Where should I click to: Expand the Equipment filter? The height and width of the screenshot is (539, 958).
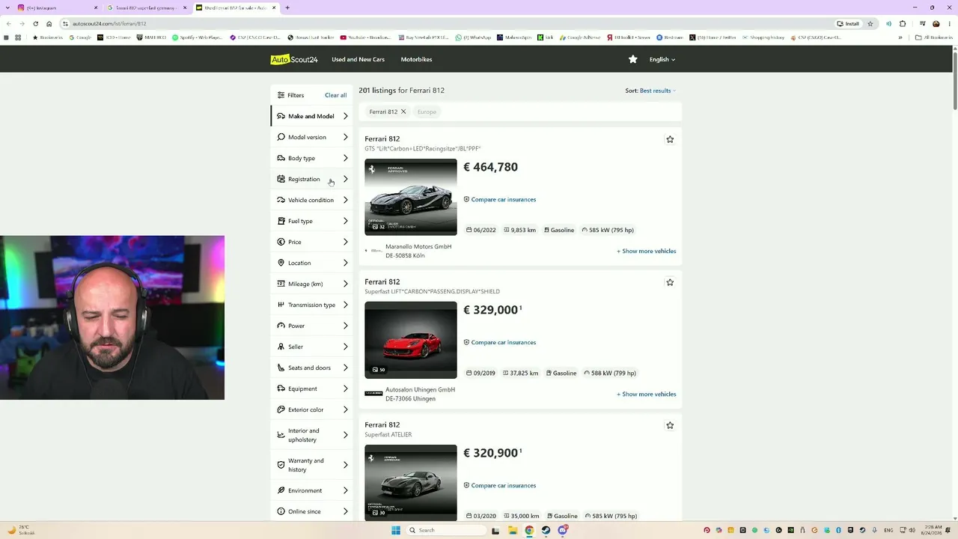click(312, 389)
